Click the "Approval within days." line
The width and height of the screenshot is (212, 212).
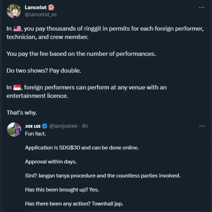51,162
